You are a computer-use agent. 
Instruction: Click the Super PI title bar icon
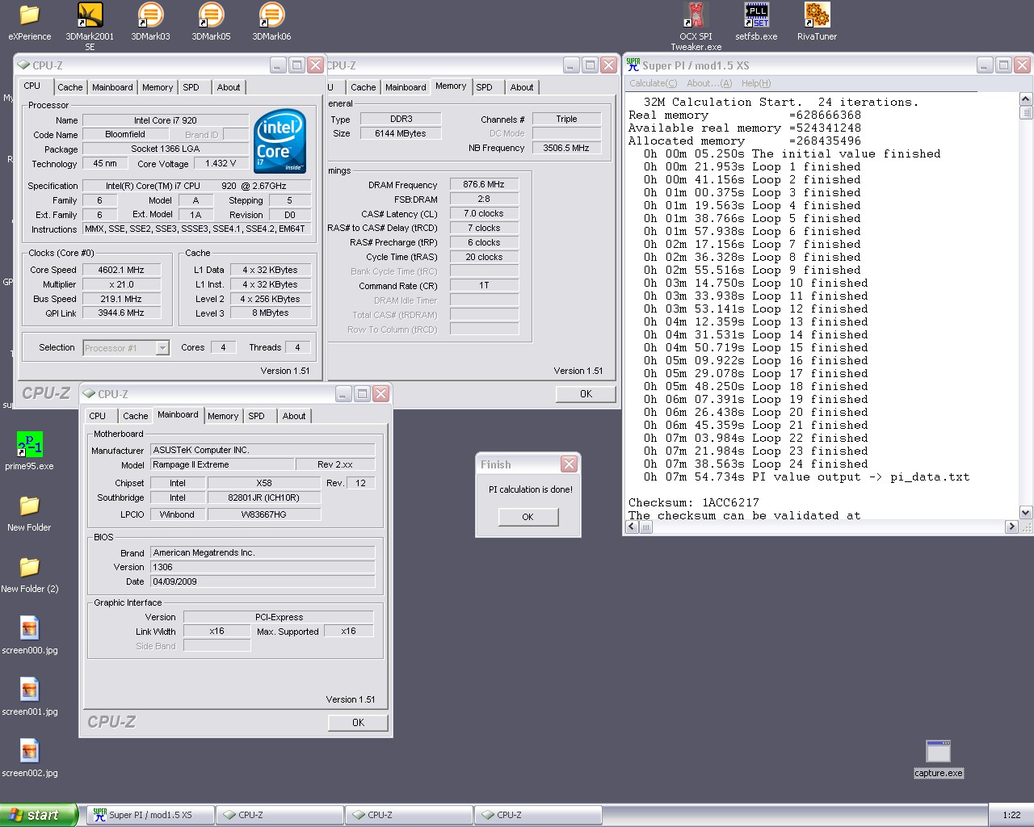click(633, 65)
